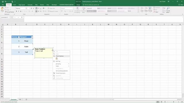Screen dimensions: 184x103
Task: Select the cell containing Вода
Action: [26, 41]
